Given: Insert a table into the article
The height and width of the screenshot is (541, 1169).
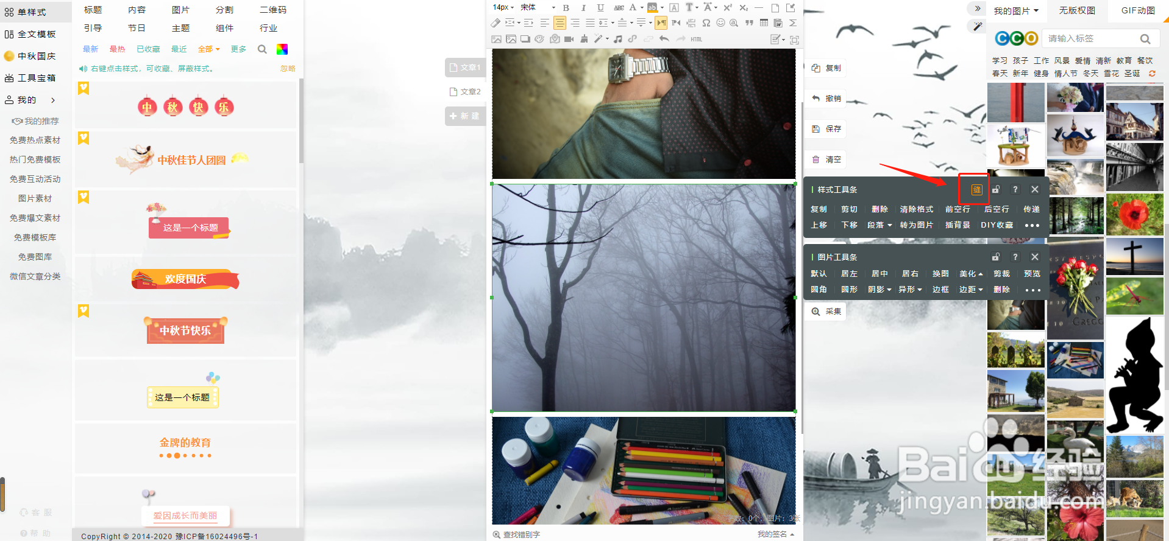Looking at the screenshot, I should [x=764, y=23].
